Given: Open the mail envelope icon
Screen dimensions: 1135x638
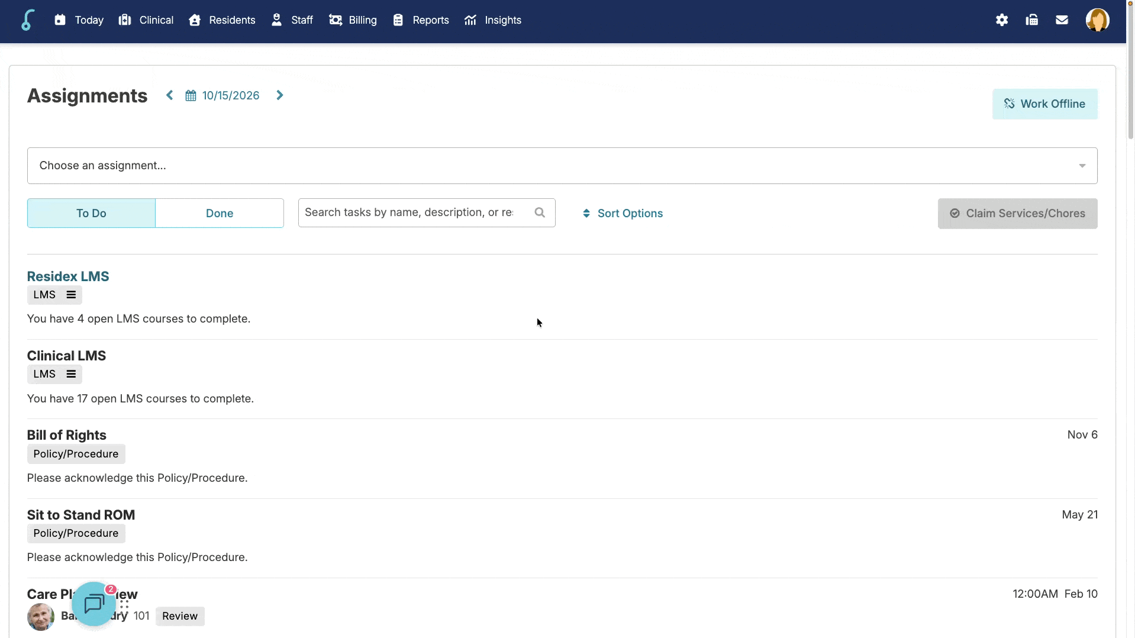Looking at the screenshot, I should [1062, 20].
